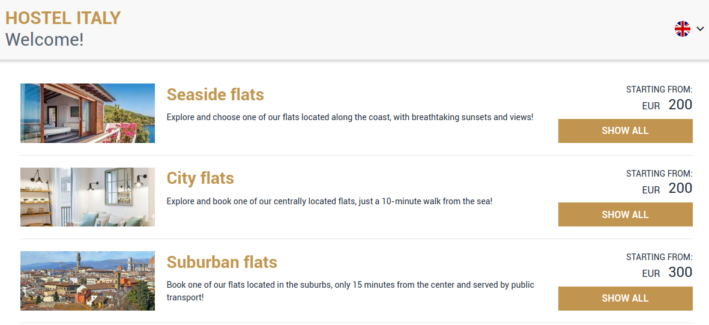Image resolution: width=709 pixels, height=325 pixels.
Task: Open the Suburban flats cityscape thumbnail
Action: coord(88,281)
